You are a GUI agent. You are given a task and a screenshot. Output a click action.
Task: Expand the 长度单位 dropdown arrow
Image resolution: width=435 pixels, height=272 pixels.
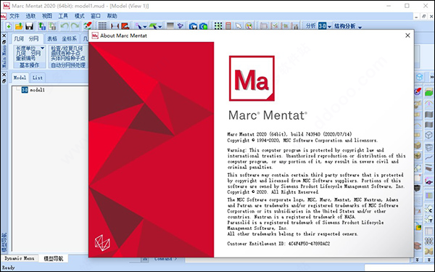pyautogui.click(x=43, y=49)
